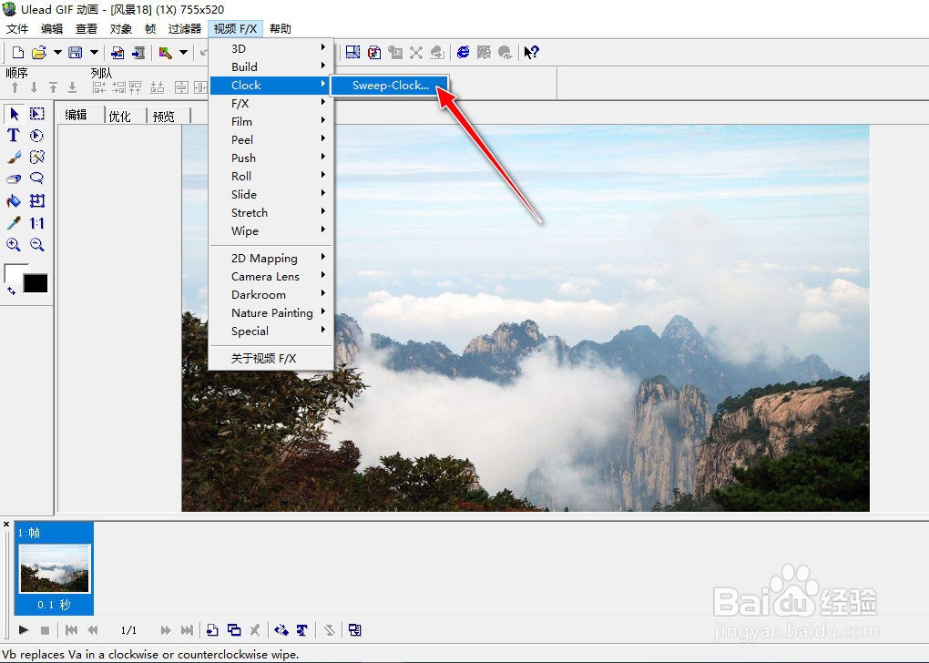Select the Lasso tool

(x=36, y=178)
